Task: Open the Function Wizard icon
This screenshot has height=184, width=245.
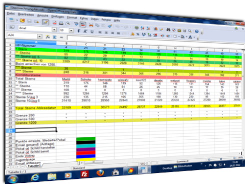Action: tap(48, 37)
